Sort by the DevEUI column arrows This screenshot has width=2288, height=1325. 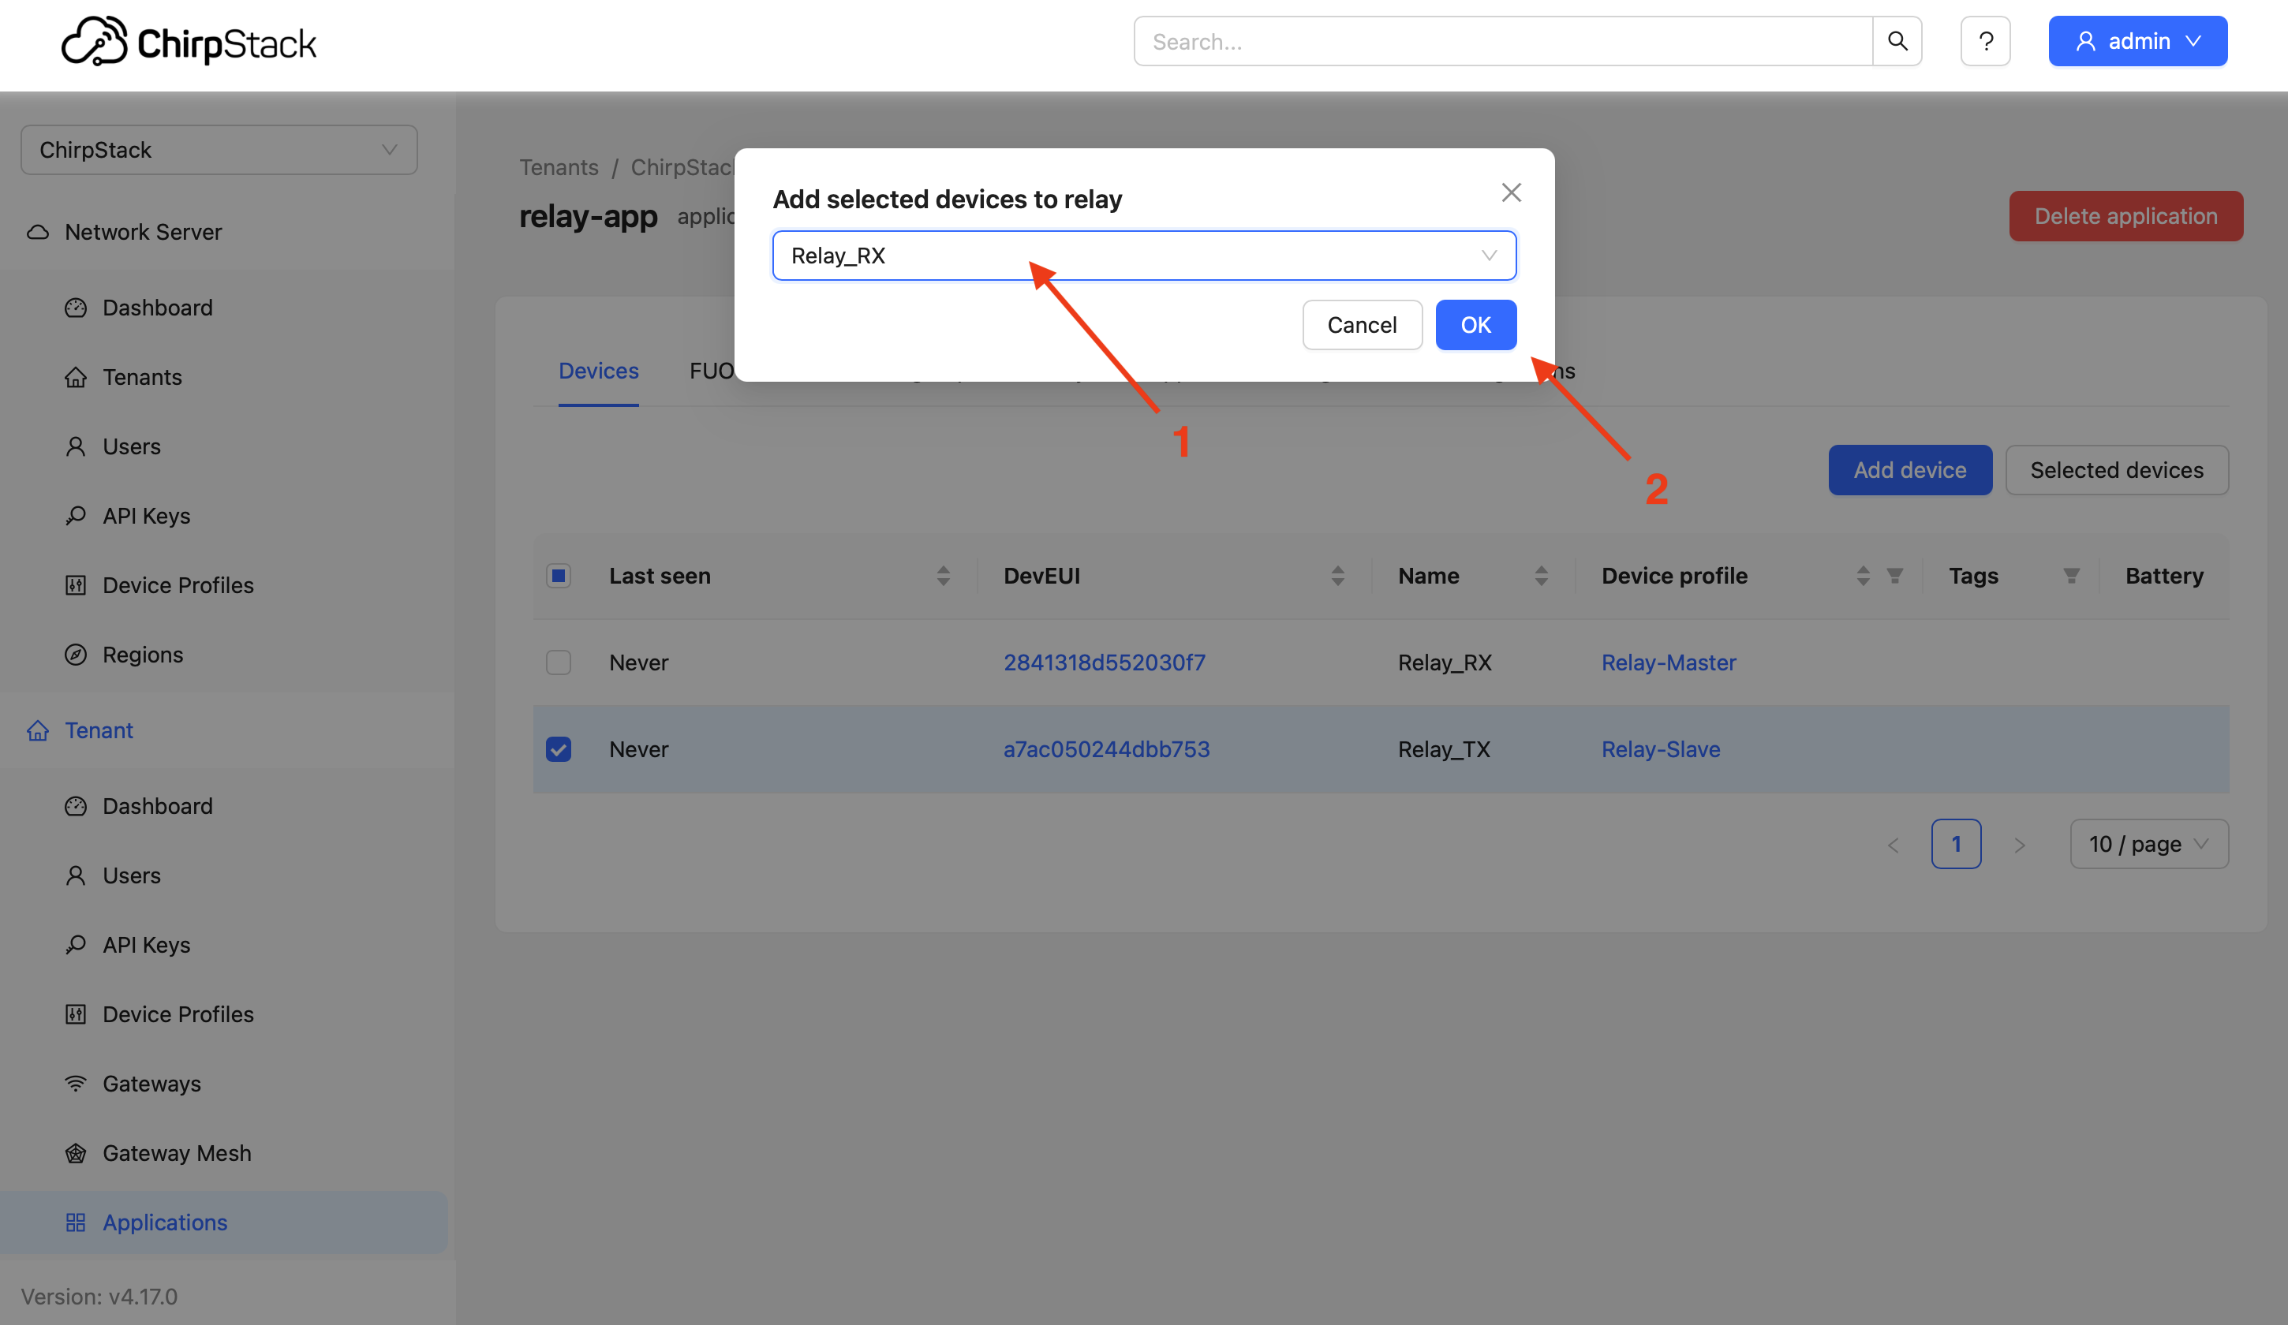click(1337, 576)
